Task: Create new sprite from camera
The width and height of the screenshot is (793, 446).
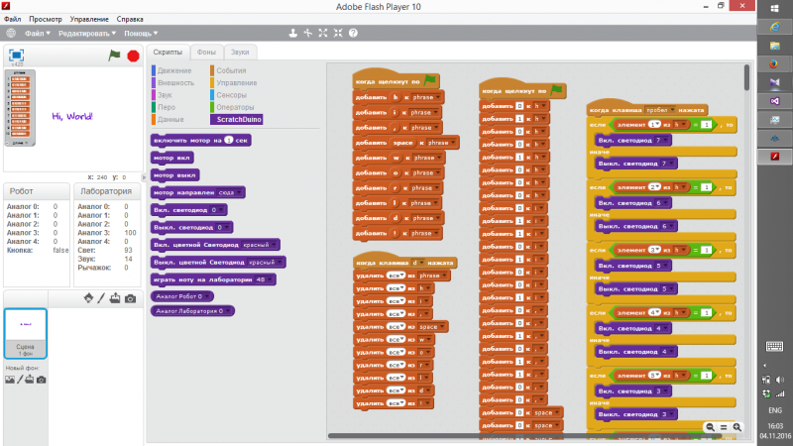Action: click(130, 299)
